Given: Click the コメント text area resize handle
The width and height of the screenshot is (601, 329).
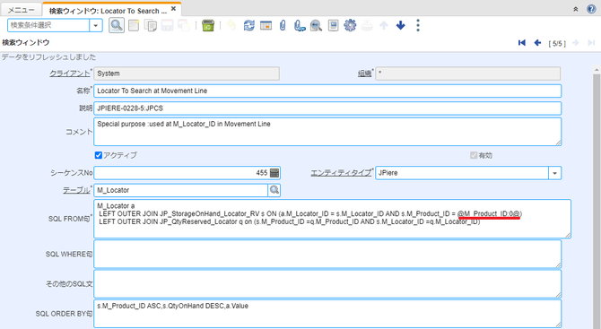Looking at the screenshot, I should click(x=559, y=143).
